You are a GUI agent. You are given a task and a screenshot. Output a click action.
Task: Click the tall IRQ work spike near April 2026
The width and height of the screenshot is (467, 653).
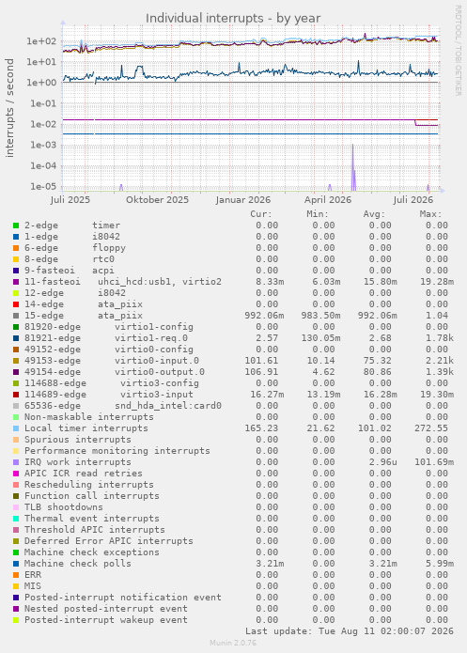(x=353, y=166)
